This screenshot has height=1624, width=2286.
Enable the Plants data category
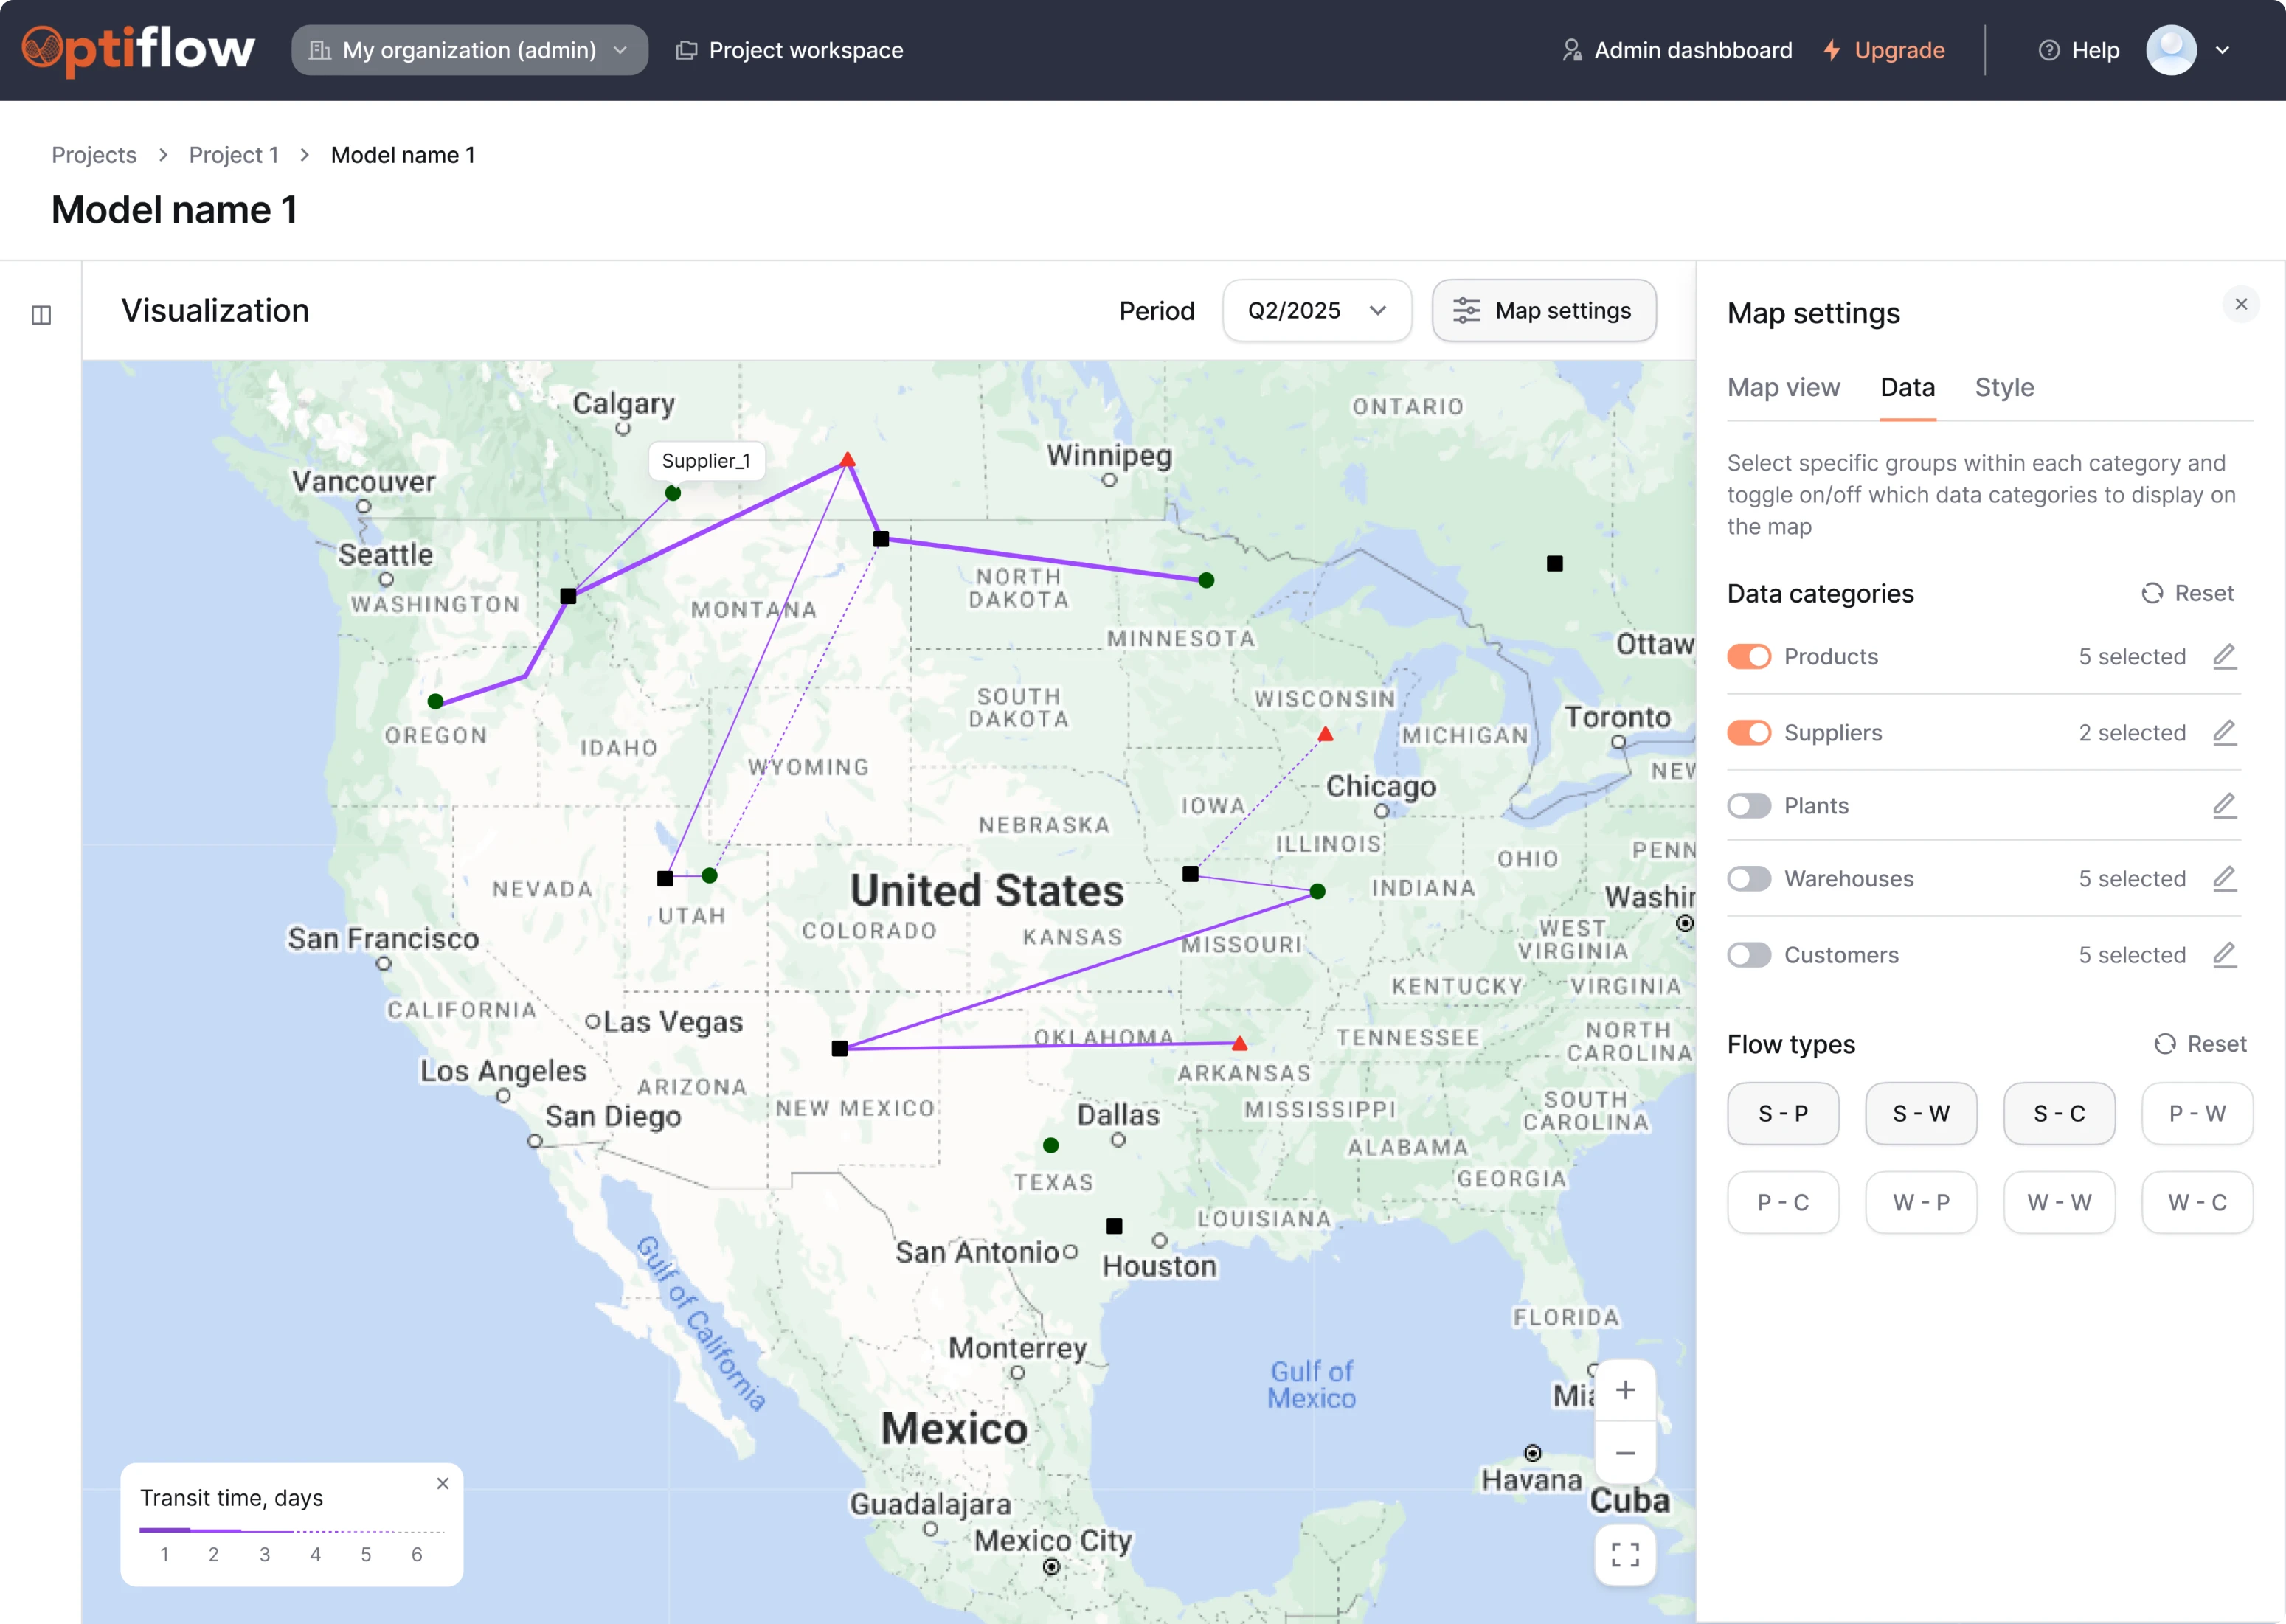click(1749, 806)
